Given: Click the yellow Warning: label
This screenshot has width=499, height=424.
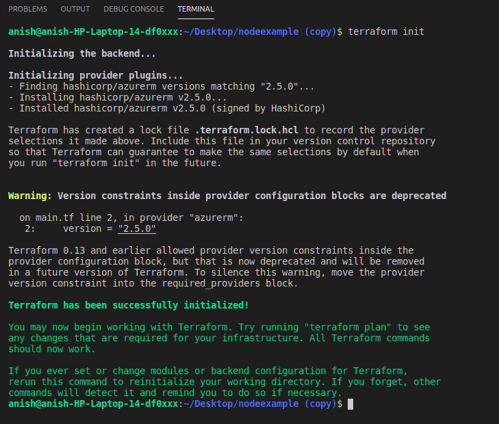Looking at the screenshot, I should pyautogui.click(x=30, y=196).
